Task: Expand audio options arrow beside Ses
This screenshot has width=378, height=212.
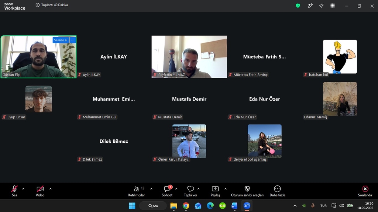Action: 23,189
